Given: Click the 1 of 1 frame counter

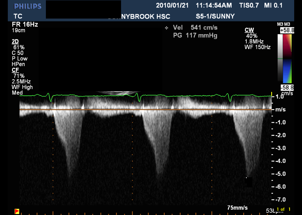Looking at the screenshot, I should tap(283, 209).
